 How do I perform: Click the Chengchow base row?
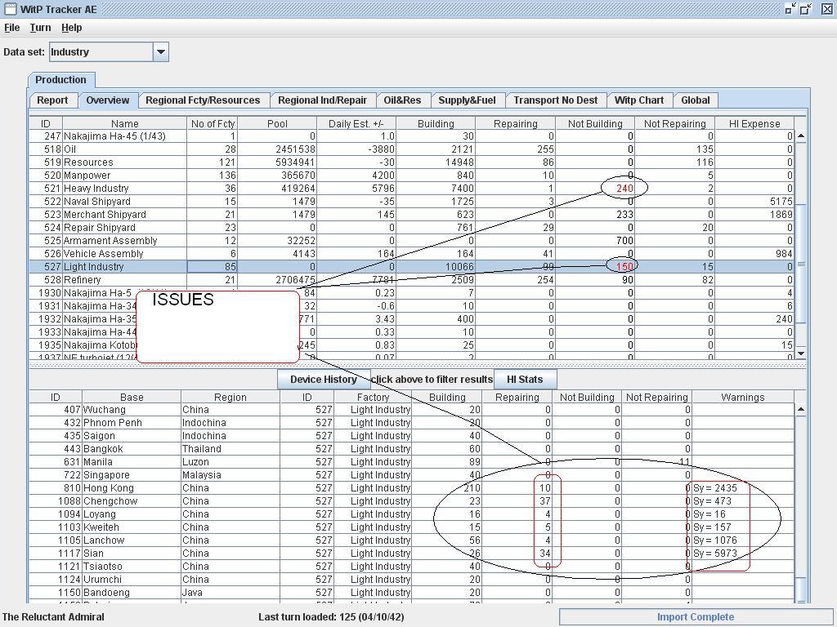coord(411,501)
